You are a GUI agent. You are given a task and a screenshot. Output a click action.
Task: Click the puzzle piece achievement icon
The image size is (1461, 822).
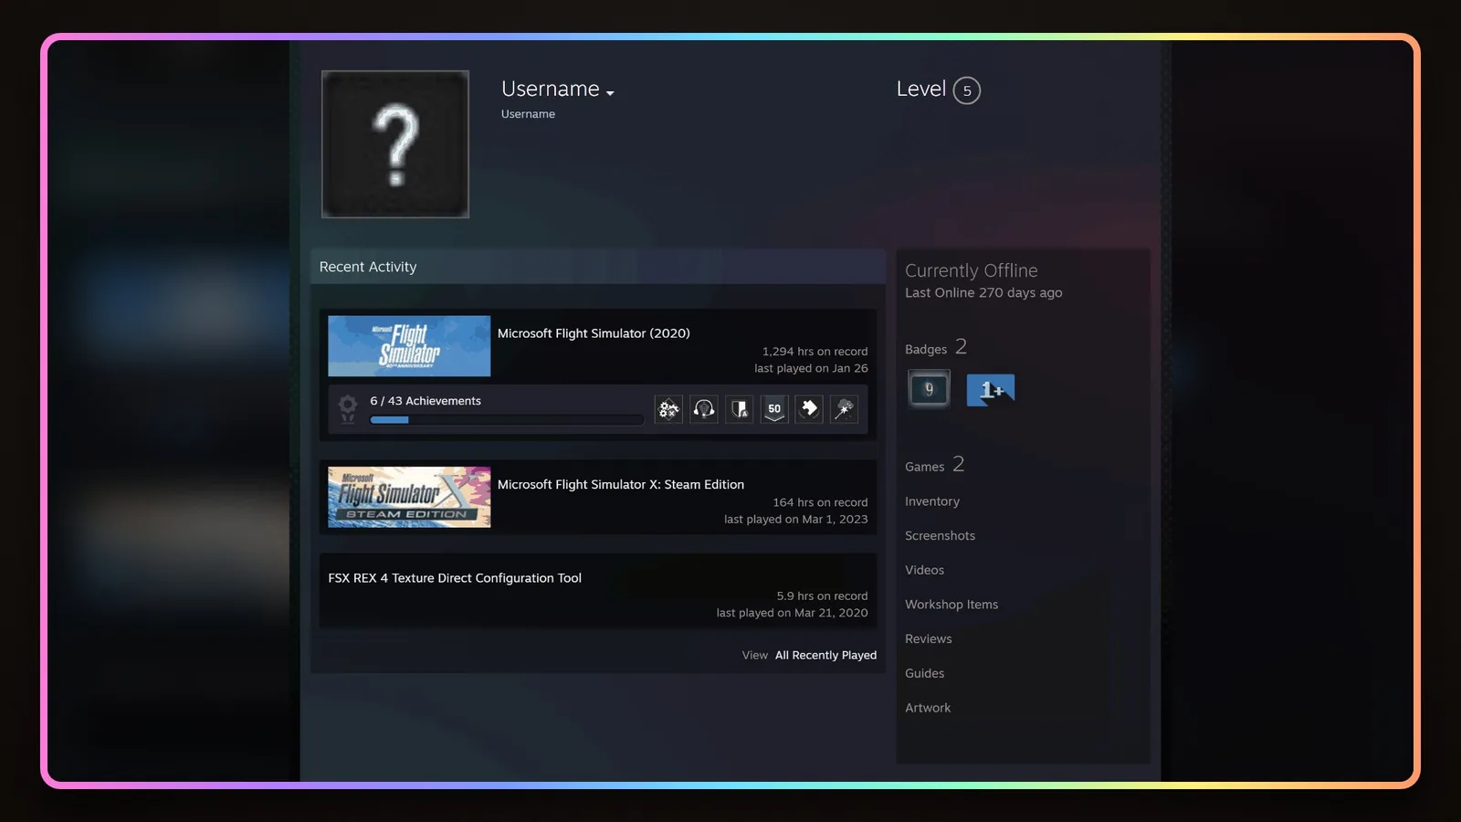point(809,409)
